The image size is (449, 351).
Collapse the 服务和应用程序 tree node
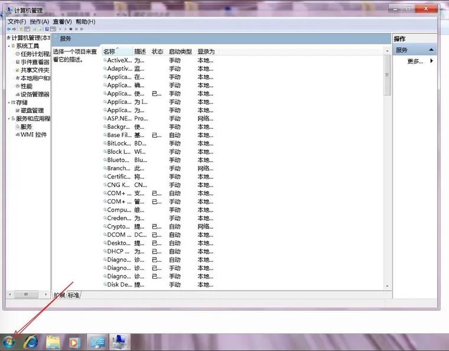9,119
